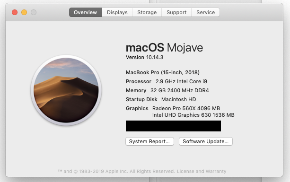Minimize window with yellow button
The height and width of the screenshot is (182, 290).
tap(24, 12)
